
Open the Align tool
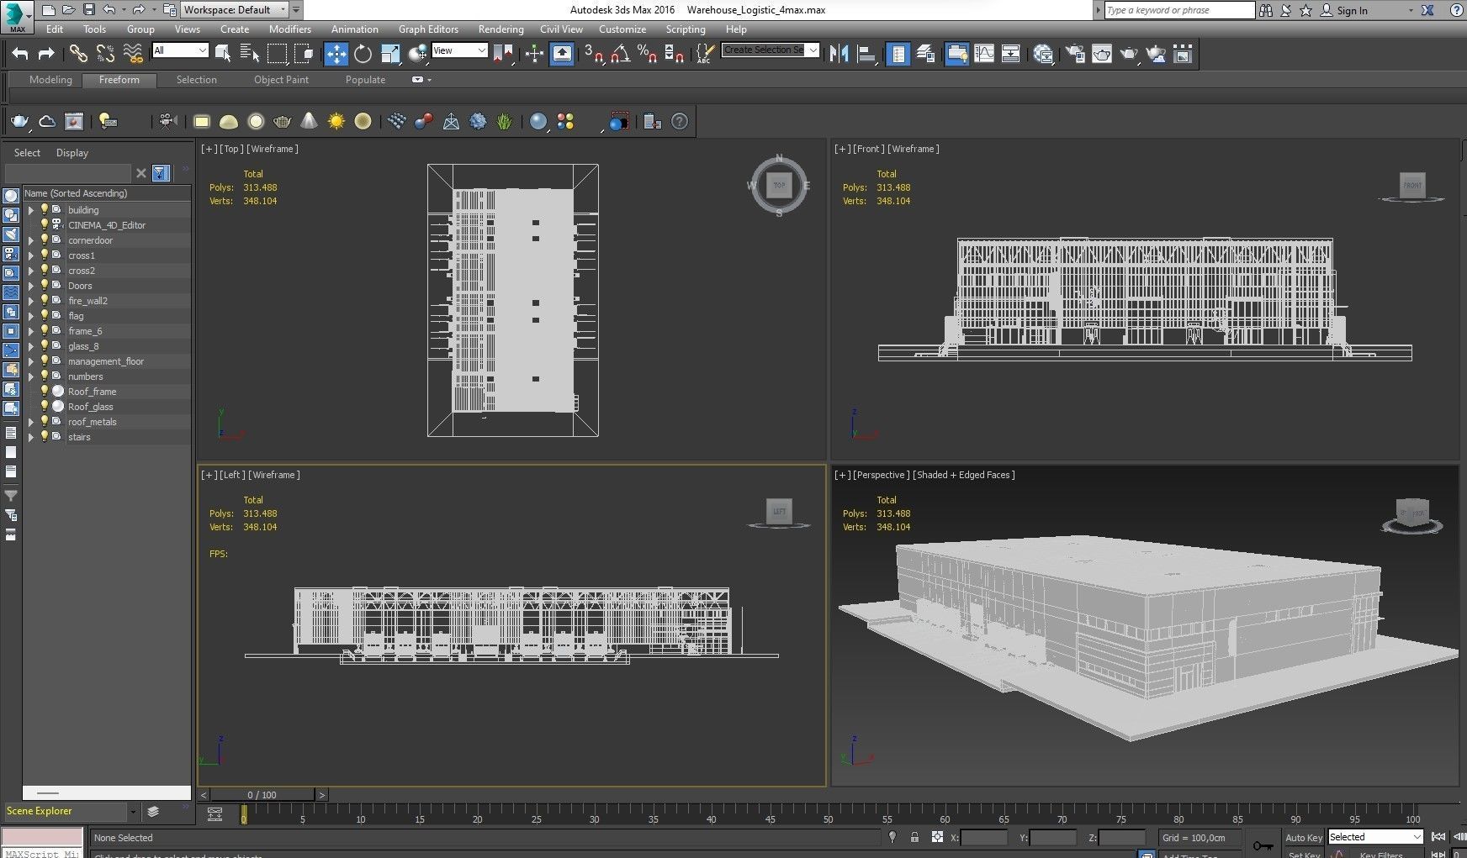pos(866,54)
